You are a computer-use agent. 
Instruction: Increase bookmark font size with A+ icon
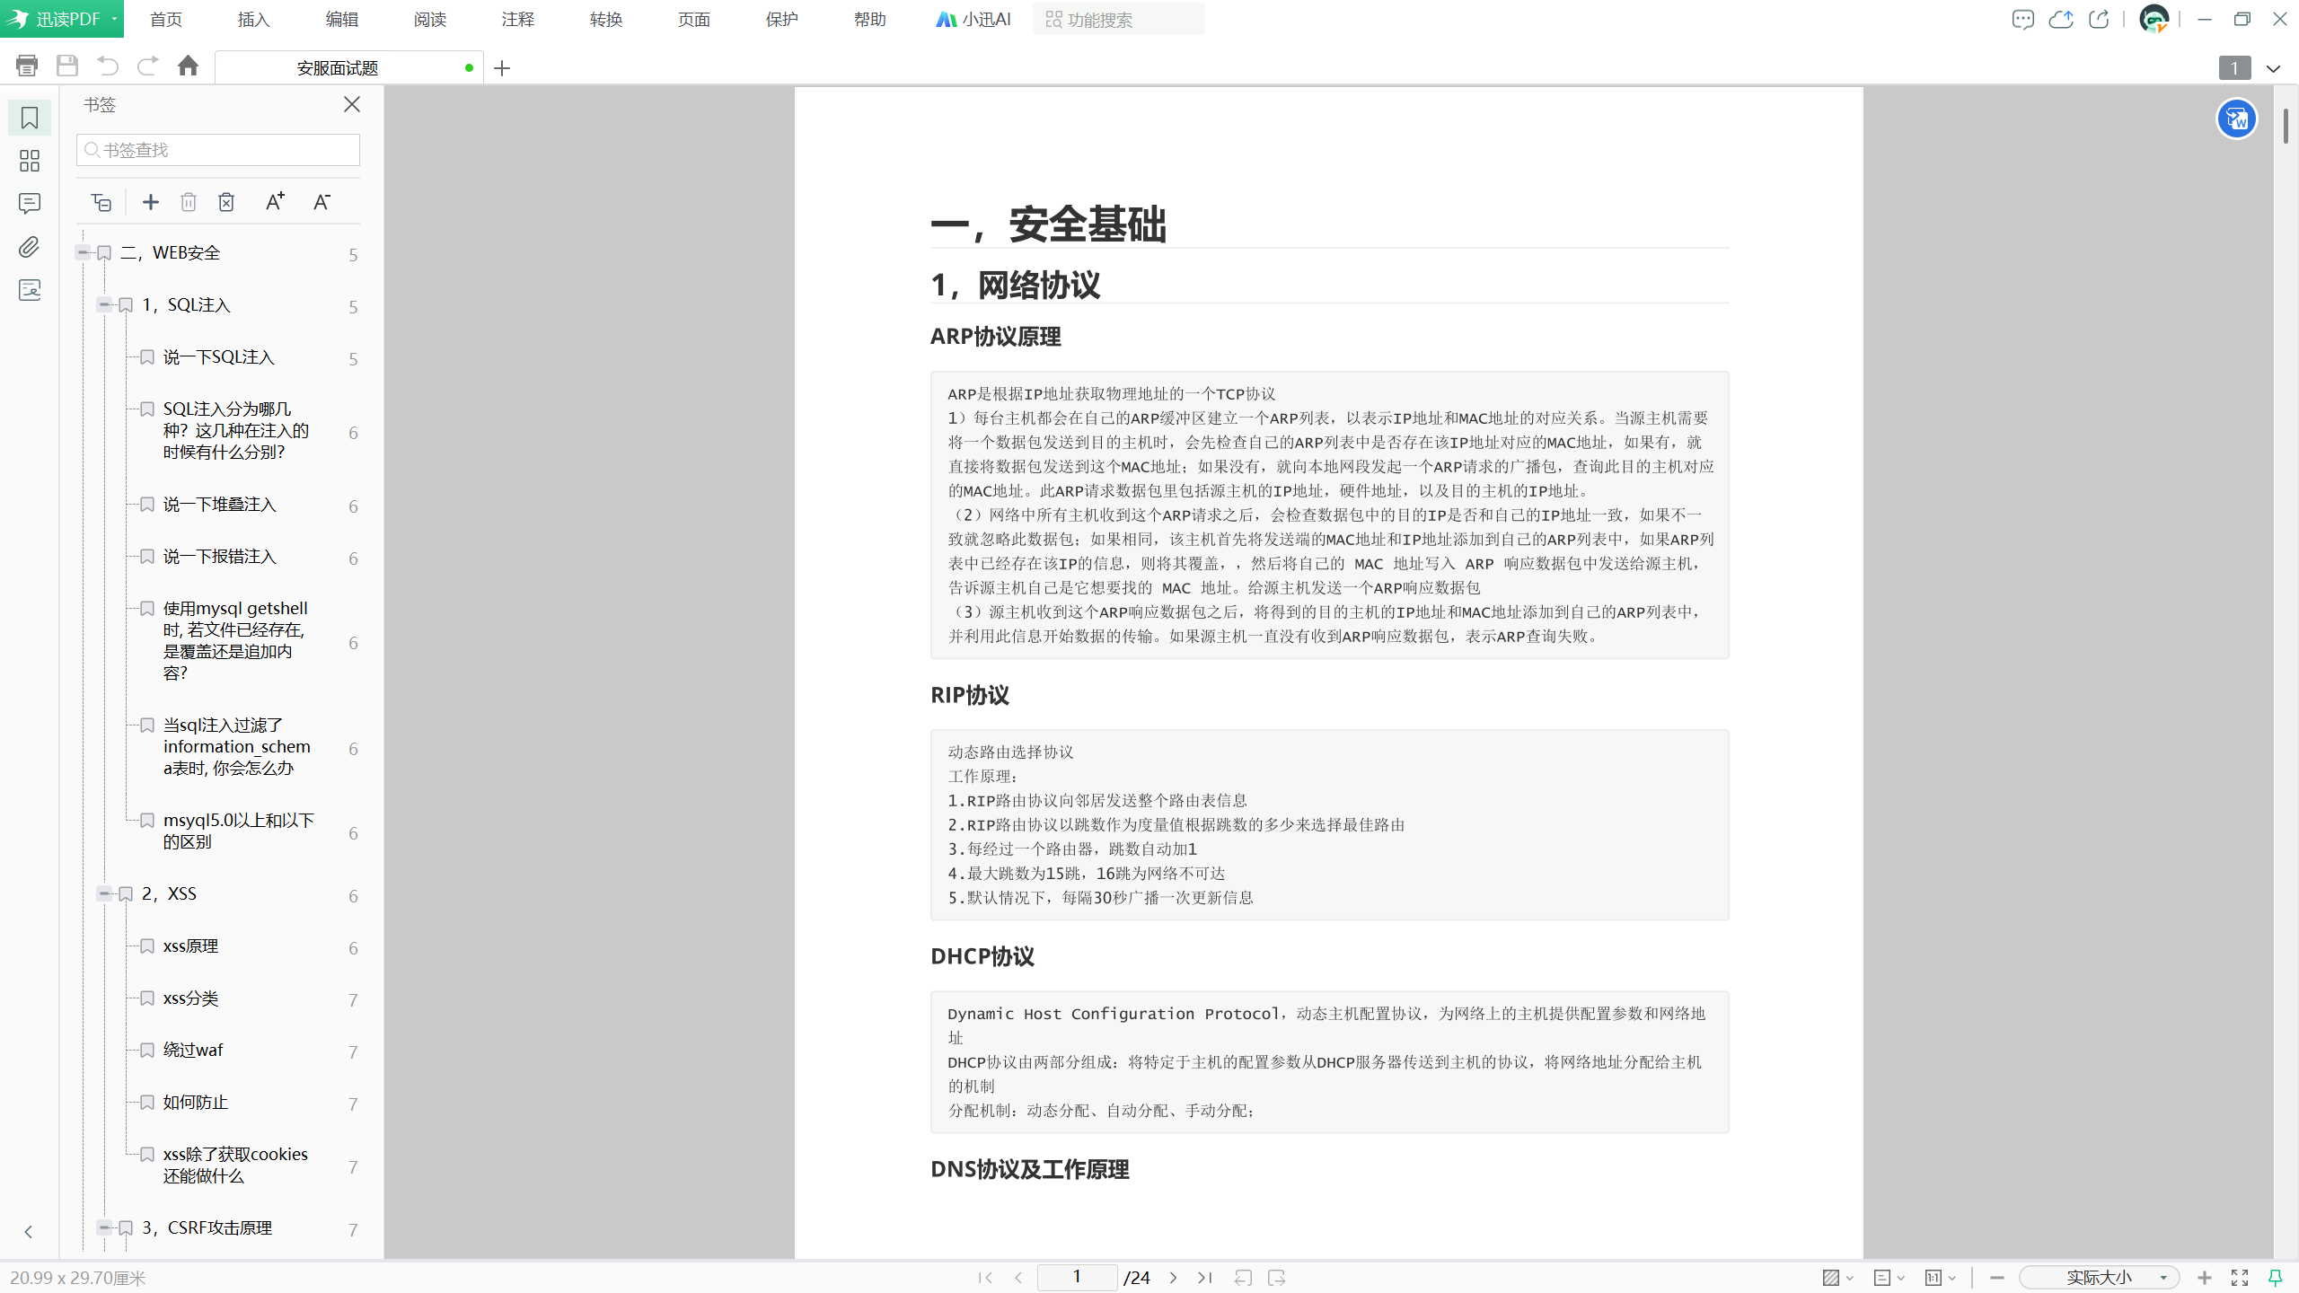coord(275,202)
